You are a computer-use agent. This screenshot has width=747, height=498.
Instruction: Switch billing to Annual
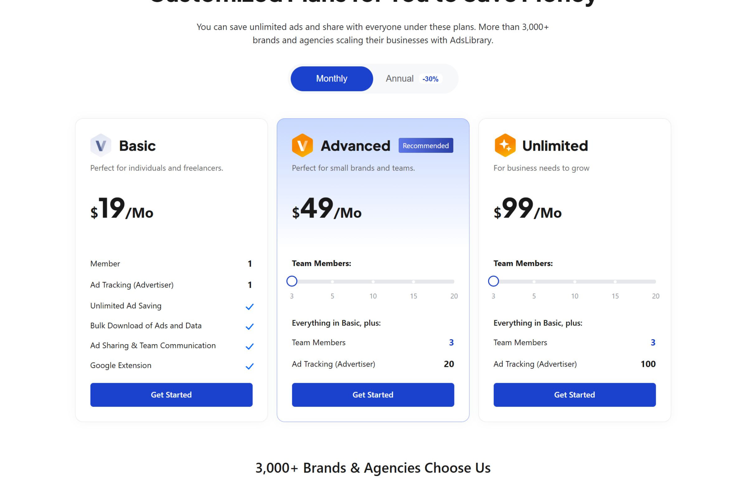(x=399, y=79)
